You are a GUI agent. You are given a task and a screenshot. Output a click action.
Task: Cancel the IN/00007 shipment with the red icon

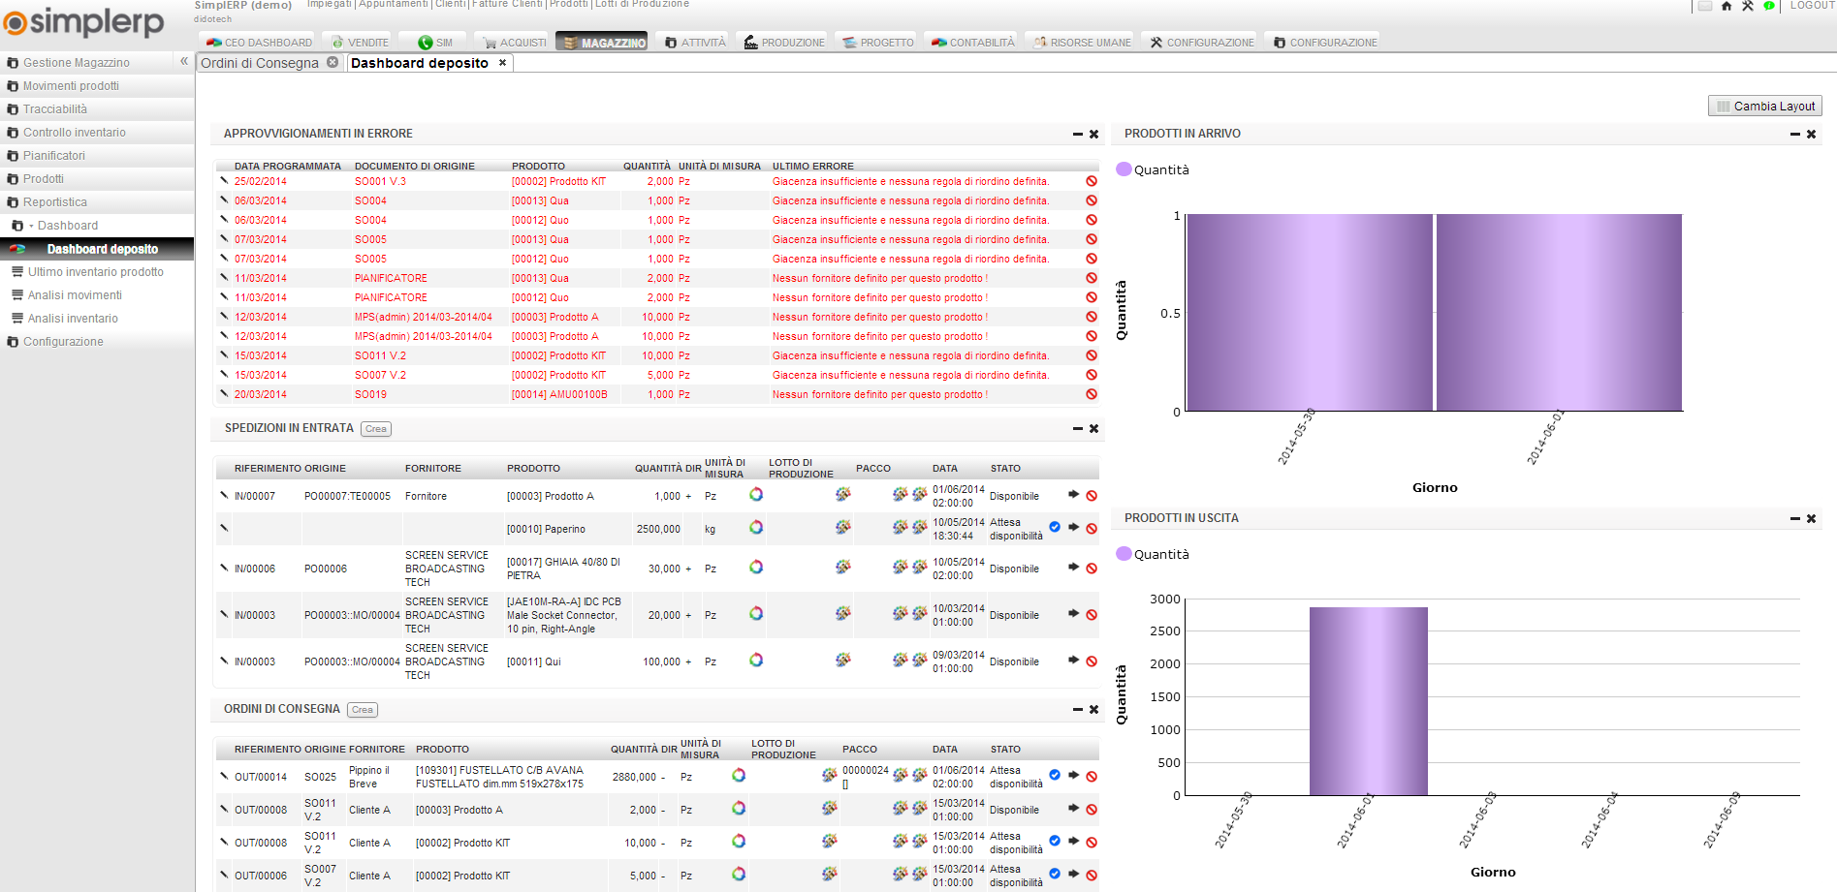[1092, 496]
